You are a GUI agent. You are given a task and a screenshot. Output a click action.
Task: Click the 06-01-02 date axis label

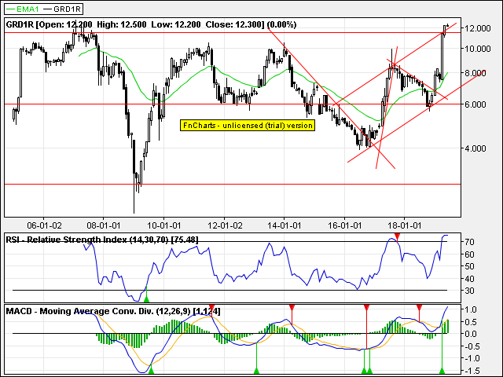tap(44, 225)
